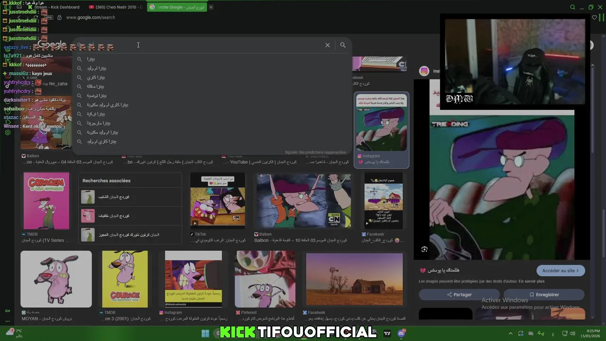Select the highlighted Instagram Eustace result thumbnail
This screenshot has width=606, height=341.
coord(382,122)
